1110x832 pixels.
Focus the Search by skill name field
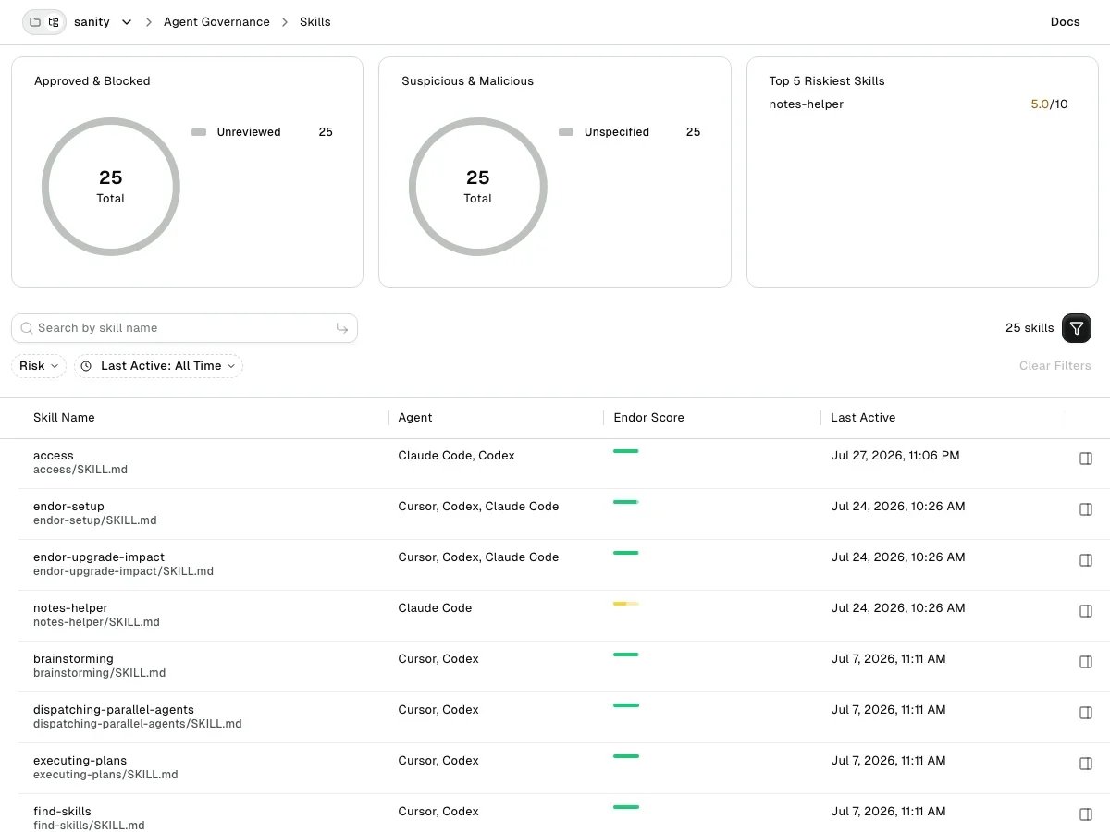(x=184, y=328)
